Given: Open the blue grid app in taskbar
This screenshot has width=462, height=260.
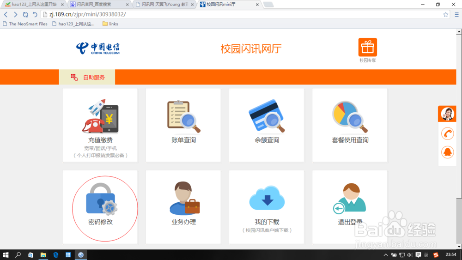Looking at the screenshot, I should tap(68, 255).
